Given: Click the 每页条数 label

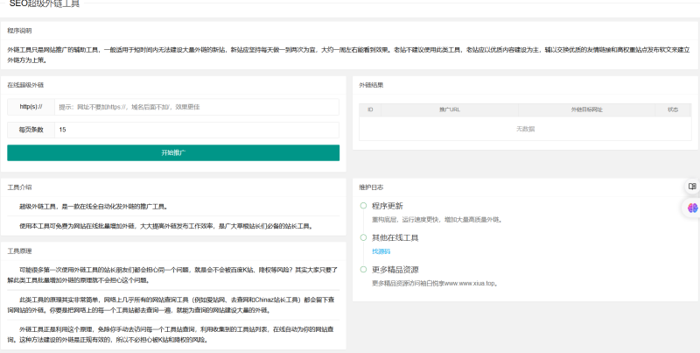Looking at the screenshot, I should [31, 130].
